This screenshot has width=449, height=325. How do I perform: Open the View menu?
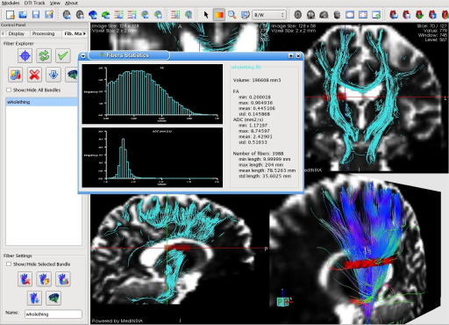(54, 3)
